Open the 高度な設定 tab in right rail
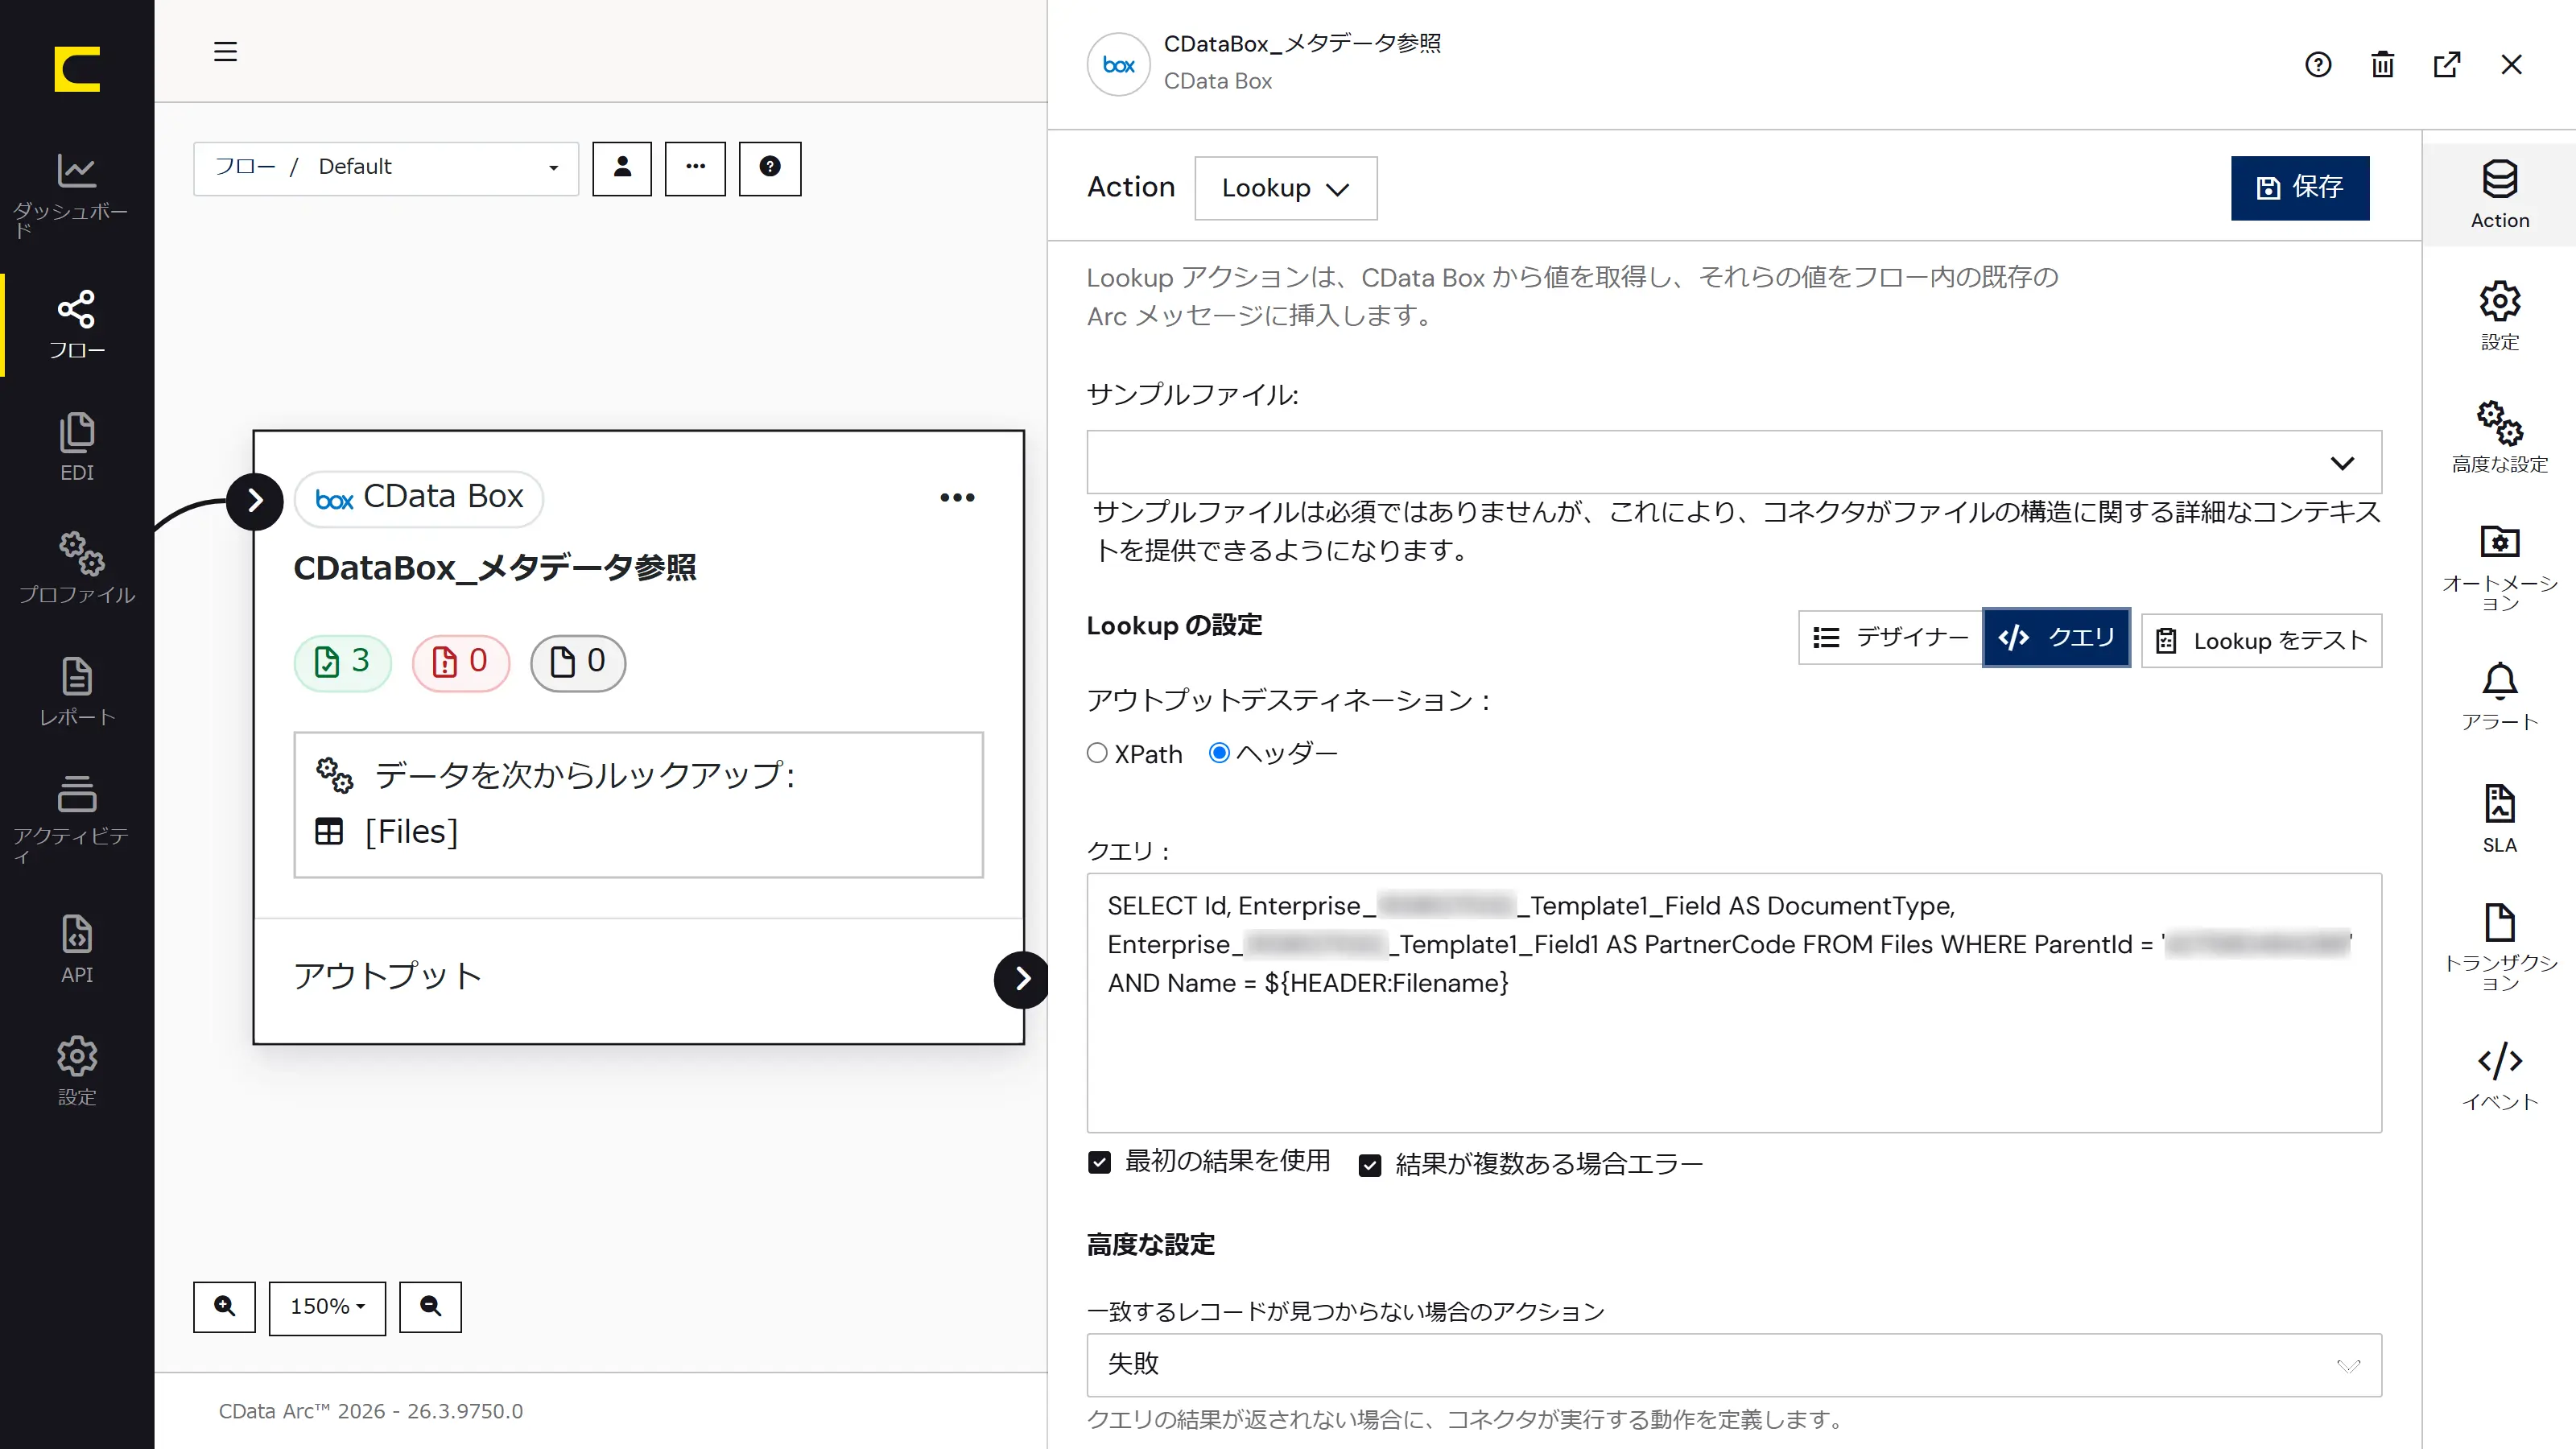The image size is (2576, 1449). 2499,439
